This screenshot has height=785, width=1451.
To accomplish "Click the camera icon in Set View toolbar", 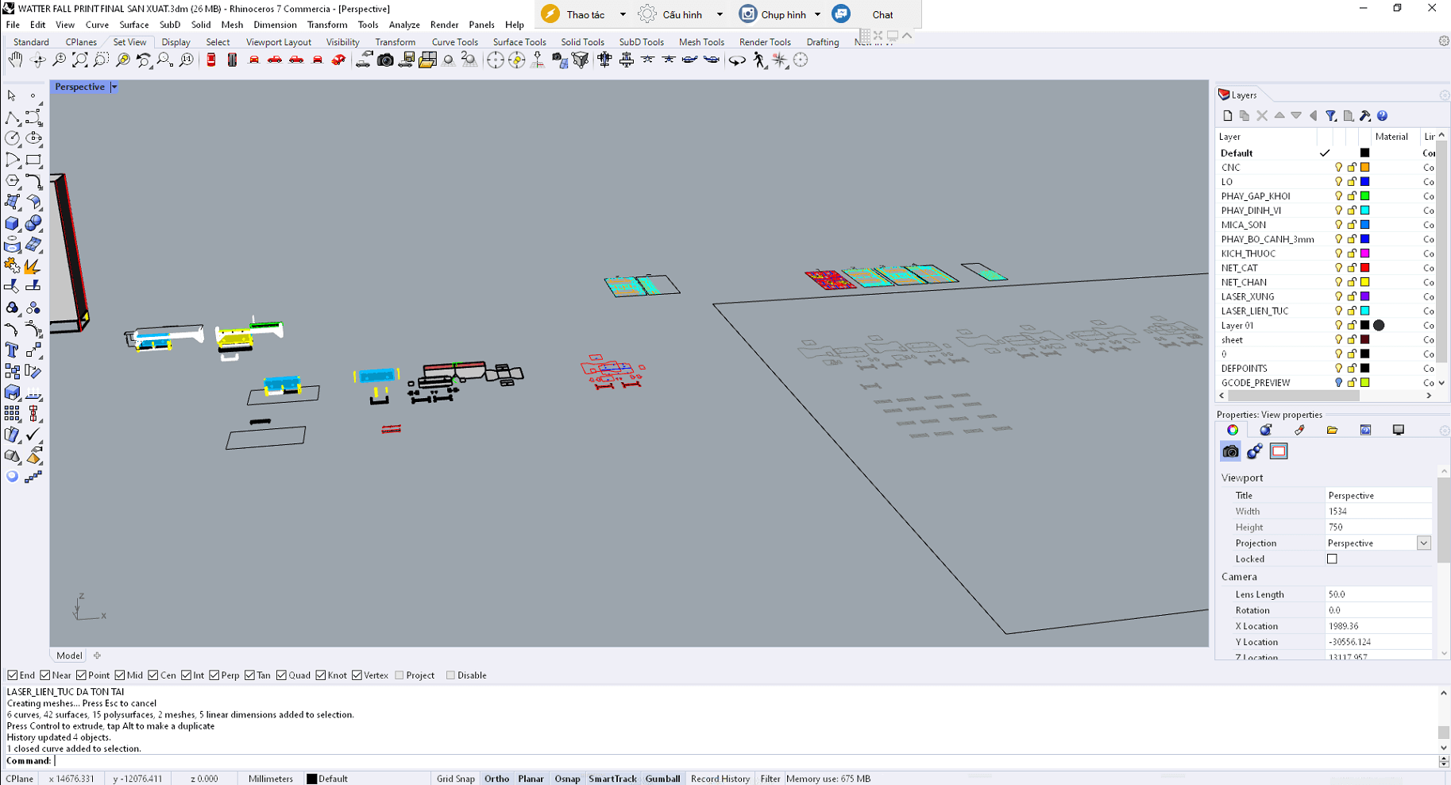I will tap(385, 60).
